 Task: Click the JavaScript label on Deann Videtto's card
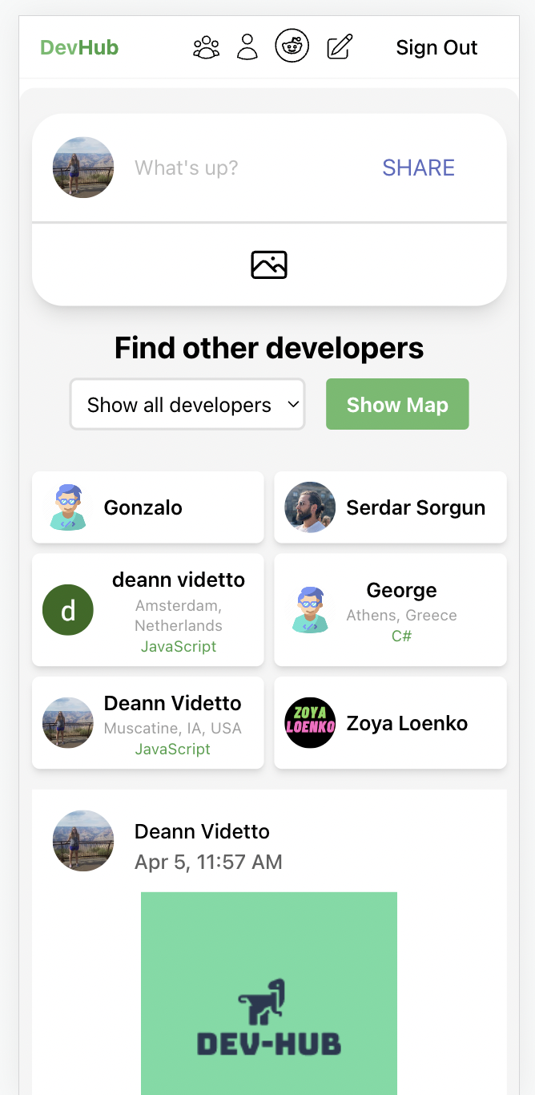point(172,748)
